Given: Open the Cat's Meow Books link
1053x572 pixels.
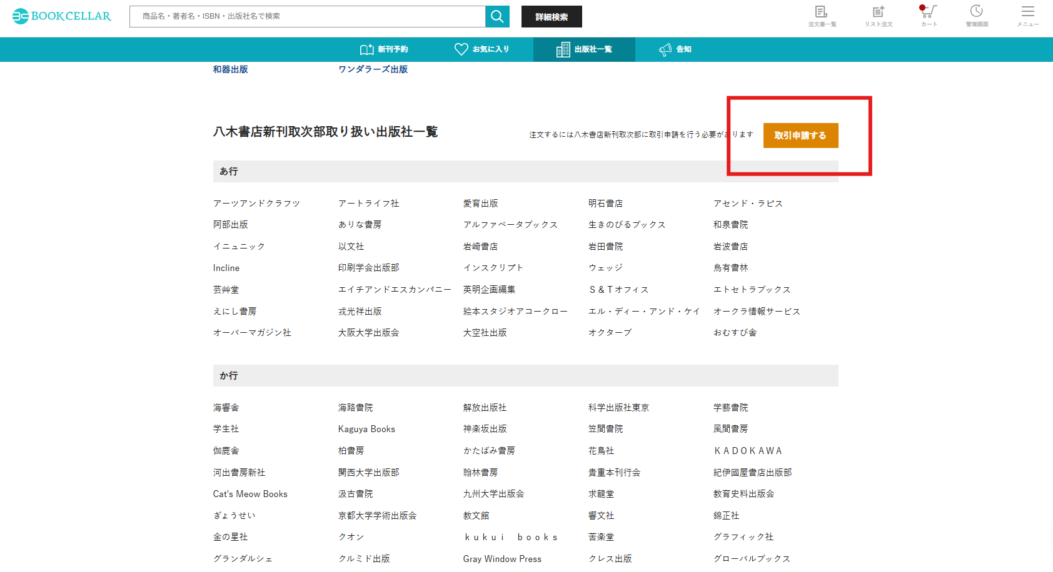Looking at the screenshot, I should (250, 493).
